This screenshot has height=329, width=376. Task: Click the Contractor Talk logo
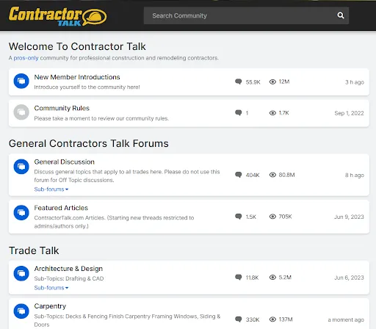(x=58, y=16)
